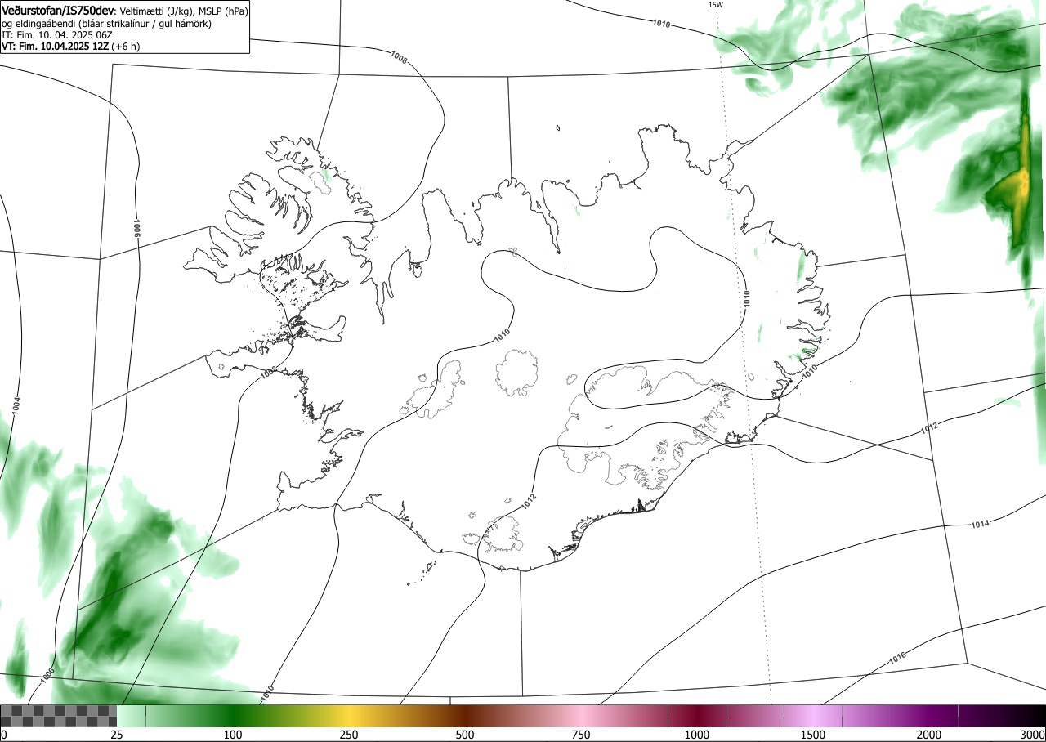The width and height of the screenshot is (1046, 742).
Task: Click the gray checkered segment of the color bar
Action: coord(59,716)
